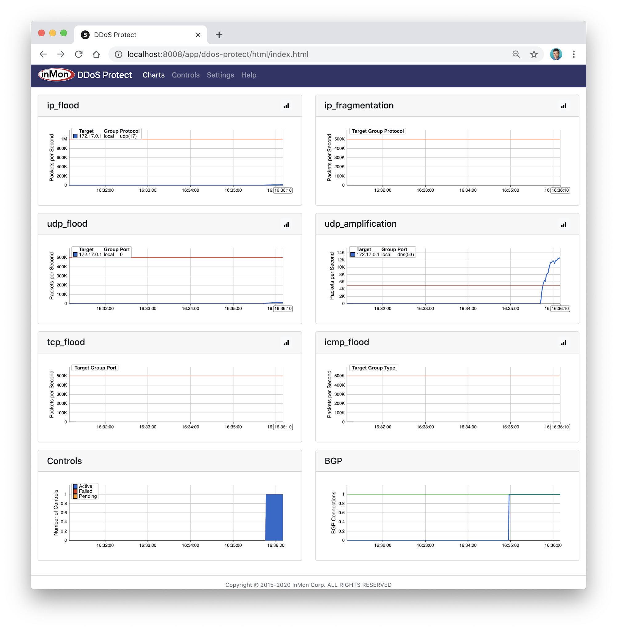Open the browser zoom magnifier icon
This screenshot has width=617, height=630.
point(516,54)
